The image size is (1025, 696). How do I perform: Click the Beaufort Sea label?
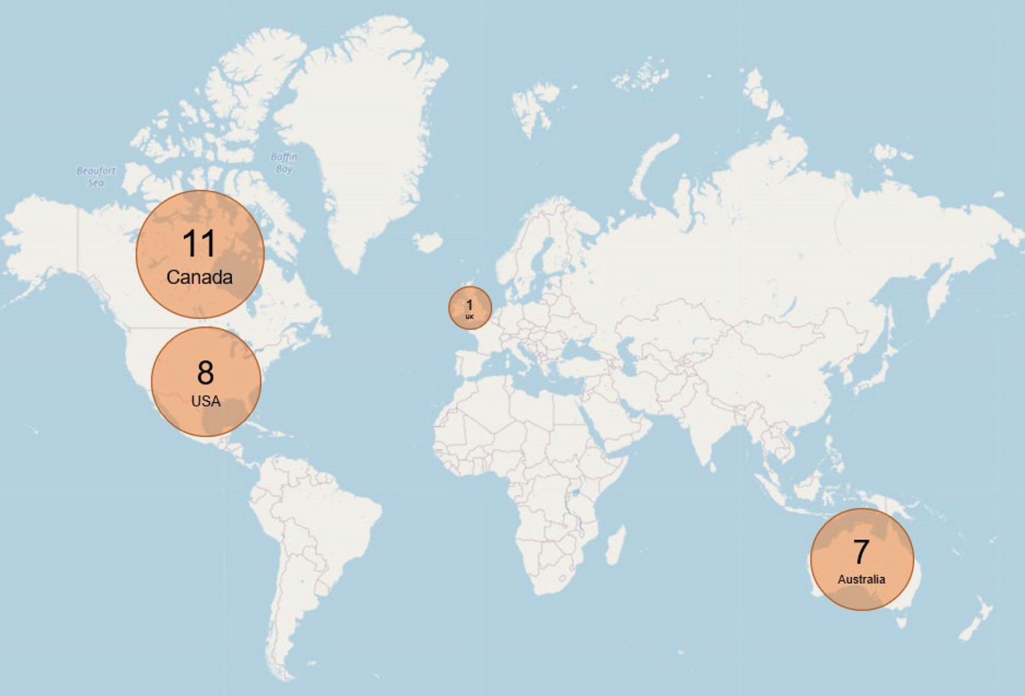pos(96,176)
